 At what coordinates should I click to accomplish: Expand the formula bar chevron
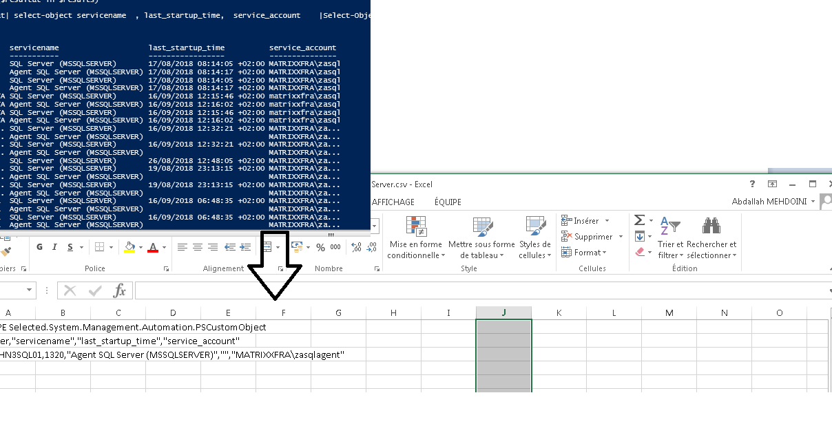pyautogui.click(x=829, y=290)
